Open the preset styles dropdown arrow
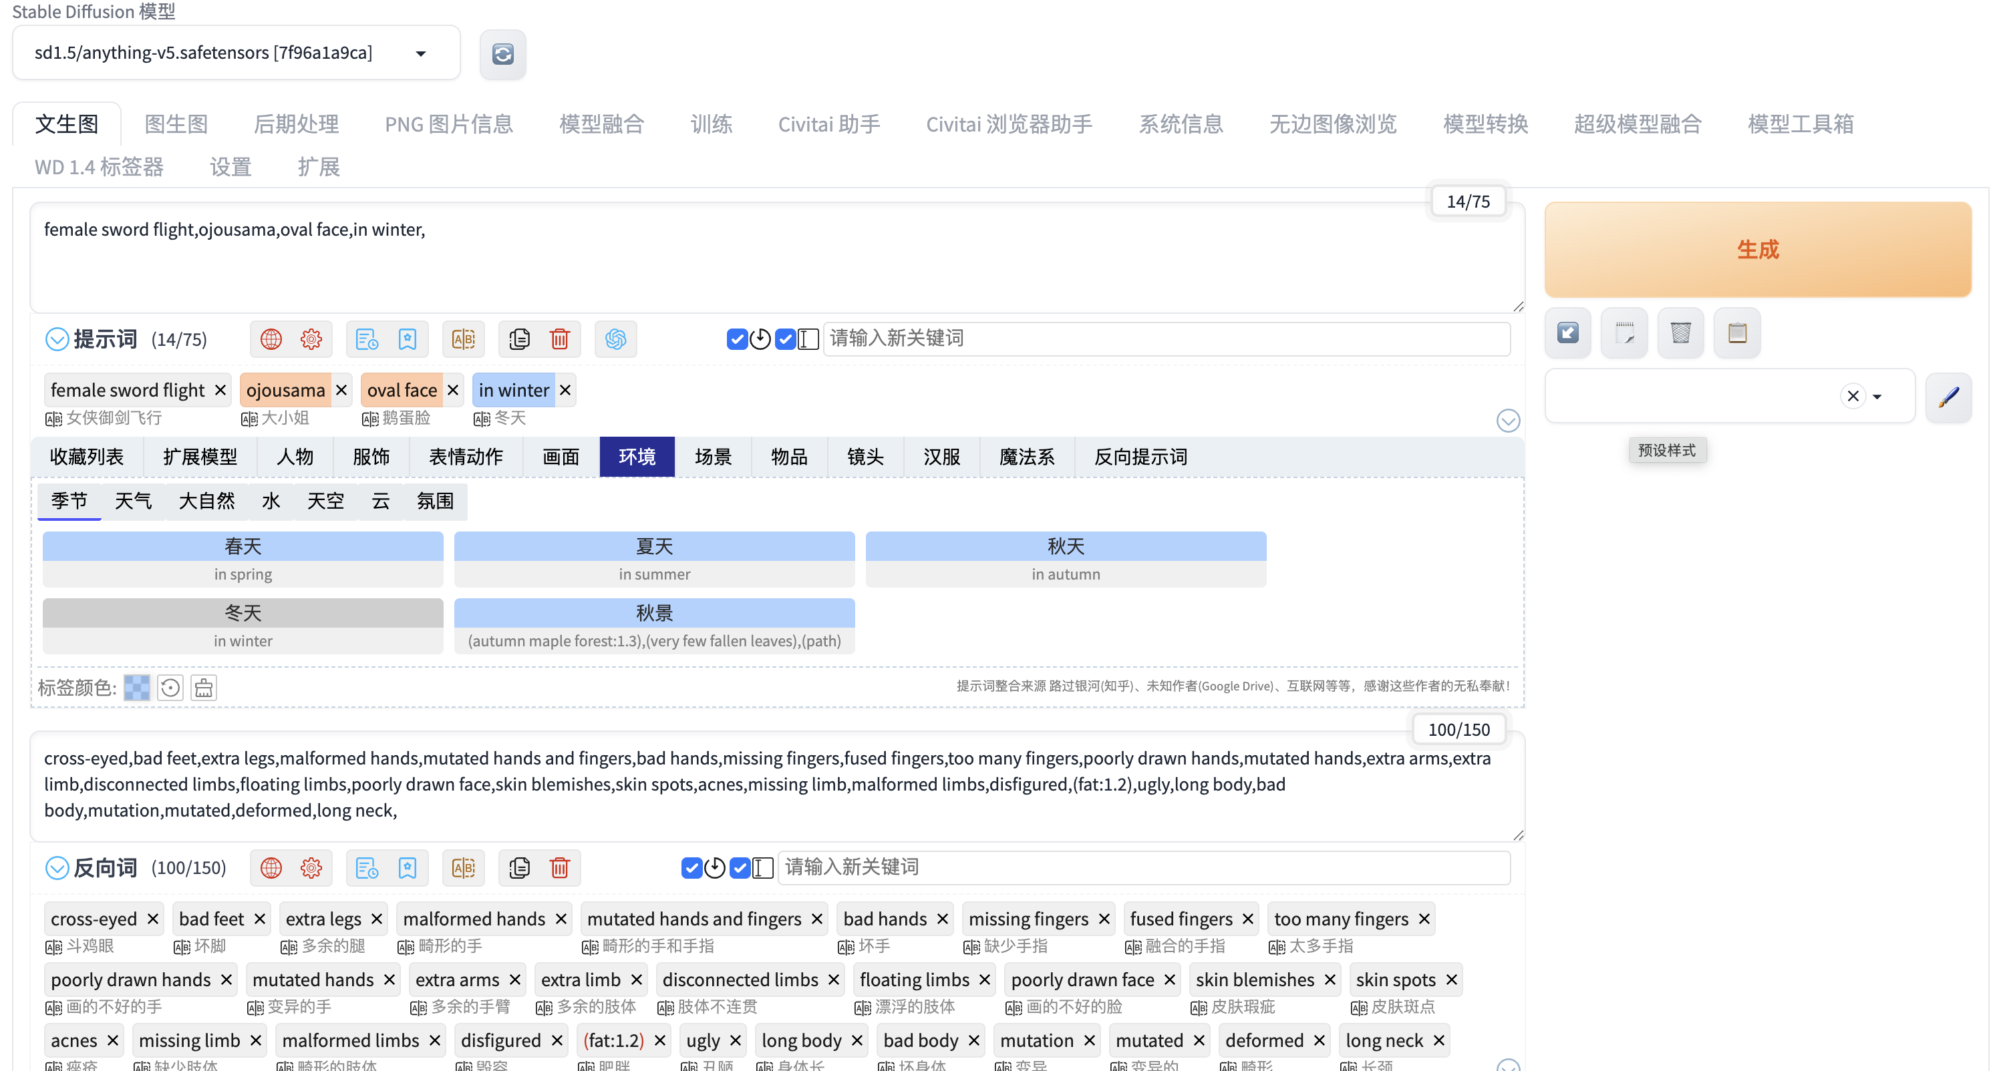Image resolution: width=2007 pixels, height=1071 pixels. click(x=1877, y=397)
